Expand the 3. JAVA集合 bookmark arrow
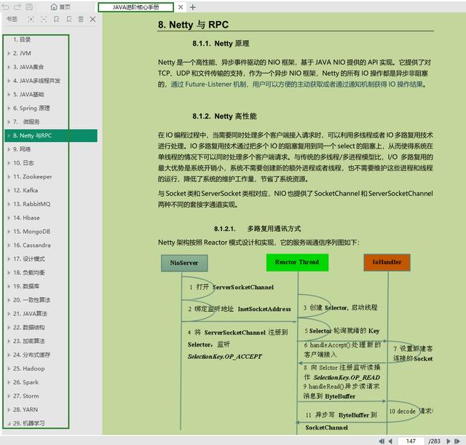 pyautogui.click(x=9, y=67)
